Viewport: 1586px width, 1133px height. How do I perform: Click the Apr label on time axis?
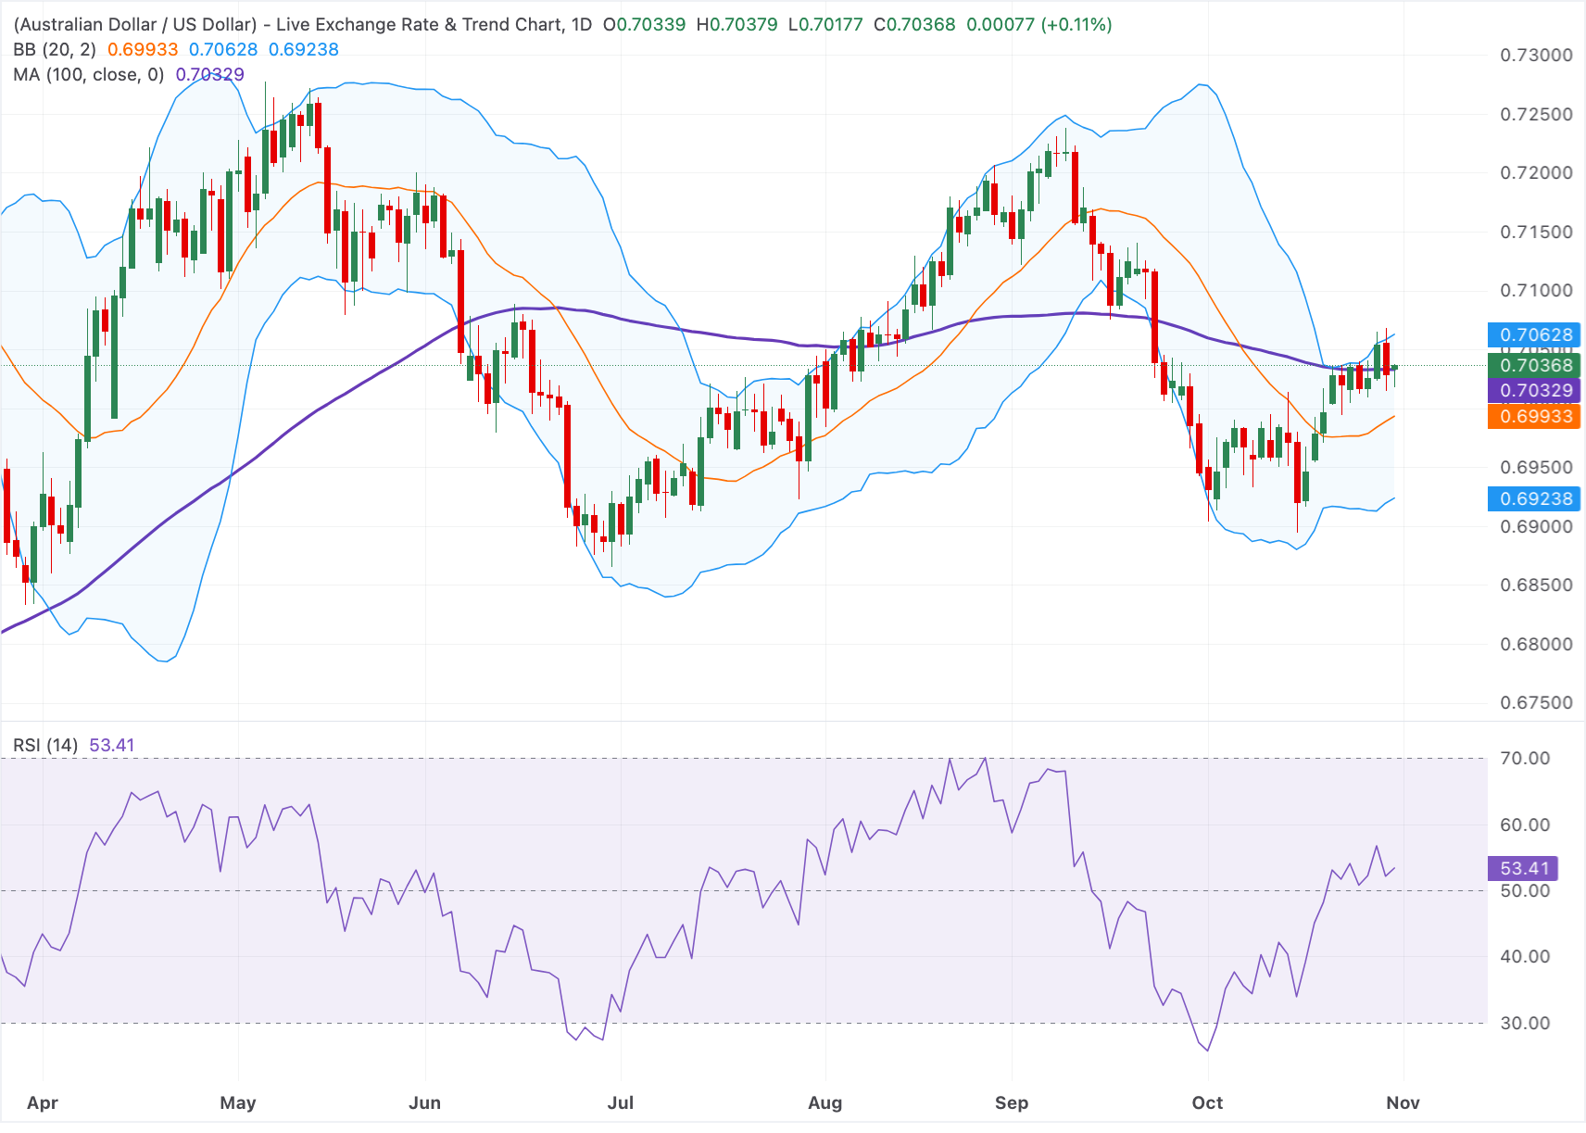pyautogui.click(x=43, y=1102)
